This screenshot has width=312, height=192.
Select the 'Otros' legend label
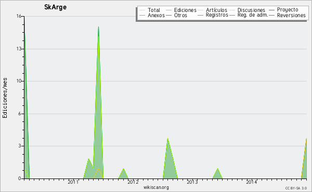pyautogui.click(x=180, y=15)
